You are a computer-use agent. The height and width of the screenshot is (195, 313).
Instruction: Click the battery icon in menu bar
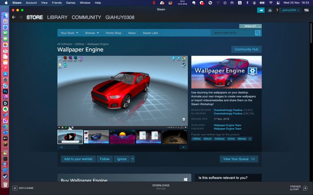(262, 3)
